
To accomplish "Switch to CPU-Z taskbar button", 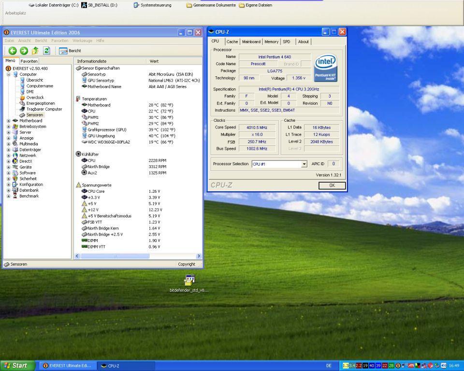I will (x=126, y=366).
